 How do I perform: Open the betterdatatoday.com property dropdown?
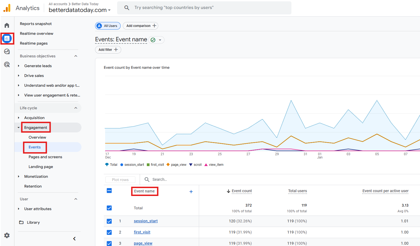click(80, 10)
